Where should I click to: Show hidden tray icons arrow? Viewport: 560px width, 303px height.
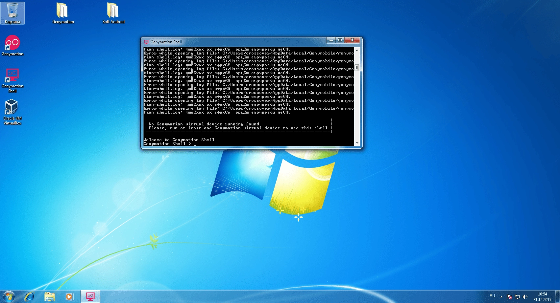501,297
